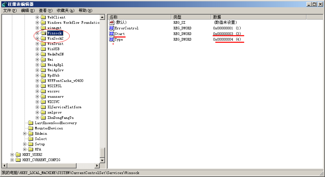Click the WZCSVC folder icon

click(43, 102)
